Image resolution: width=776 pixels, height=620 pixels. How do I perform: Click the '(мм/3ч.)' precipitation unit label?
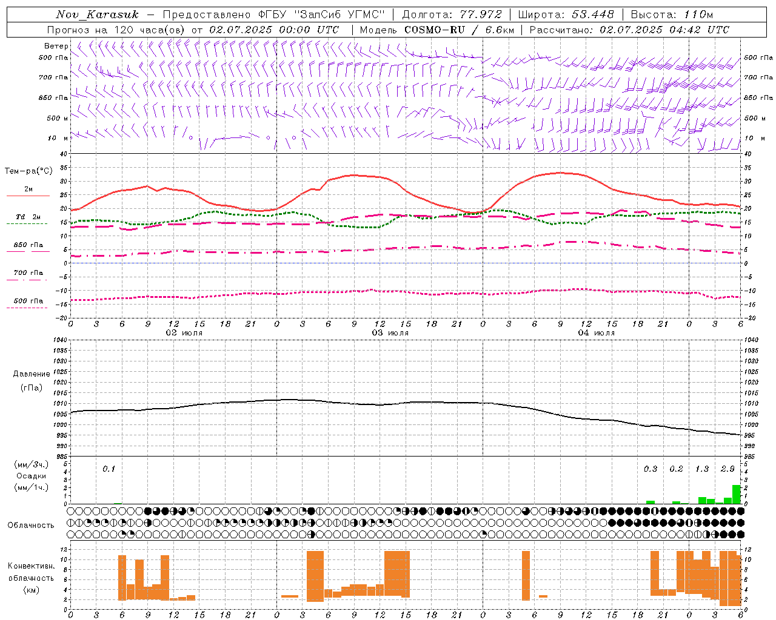32,464
